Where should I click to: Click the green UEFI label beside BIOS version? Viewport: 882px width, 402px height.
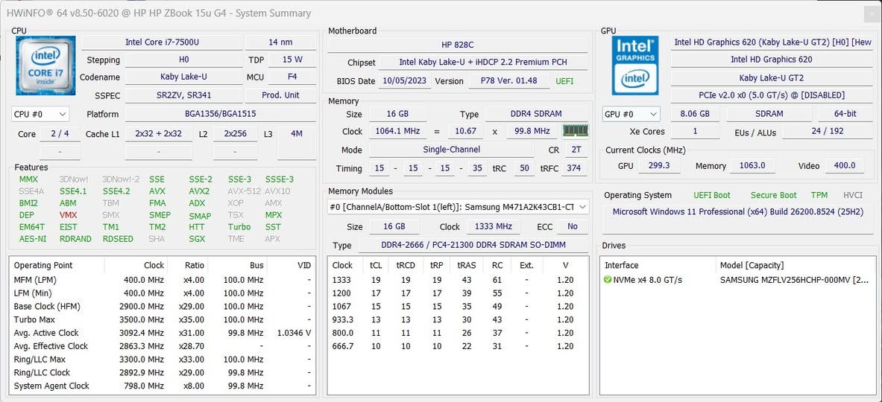pos(564,81)
